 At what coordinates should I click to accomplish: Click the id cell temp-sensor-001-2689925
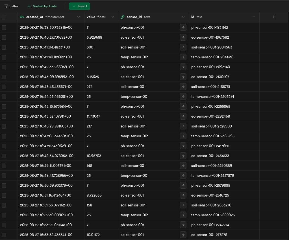click(213, 215)
